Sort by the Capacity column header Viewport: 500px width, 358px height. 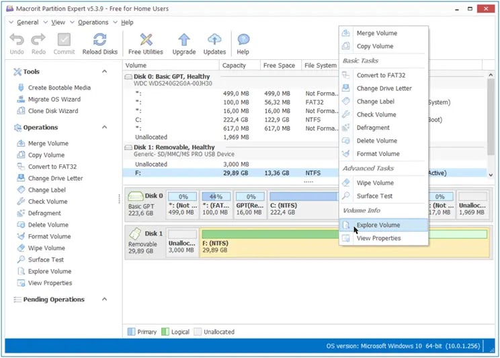[x=240, y=65]
